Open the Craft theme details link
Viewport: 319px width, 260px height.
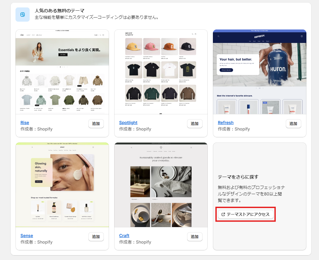pos(124,235)
